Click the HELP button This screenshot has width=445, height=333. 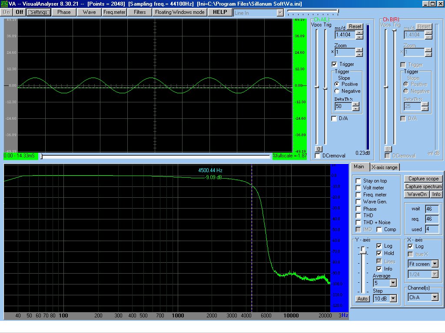(x=220, y=12)
